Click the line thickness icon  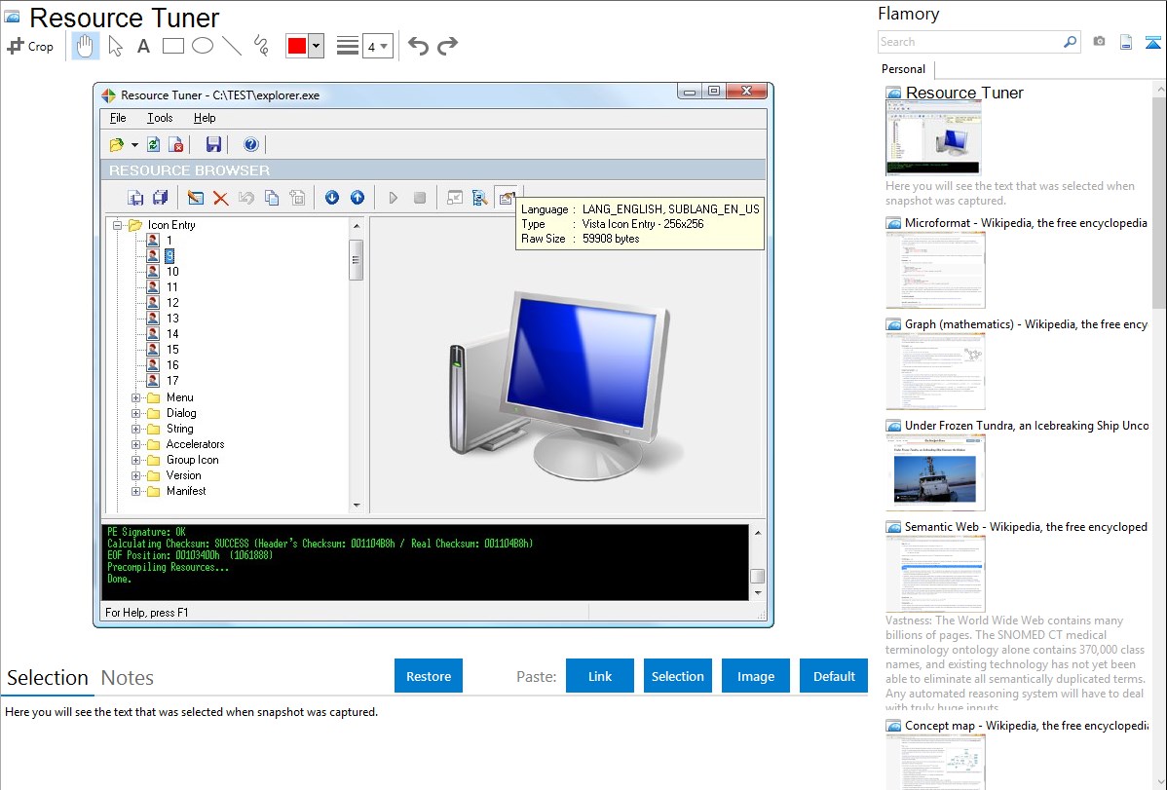(348, 46)
